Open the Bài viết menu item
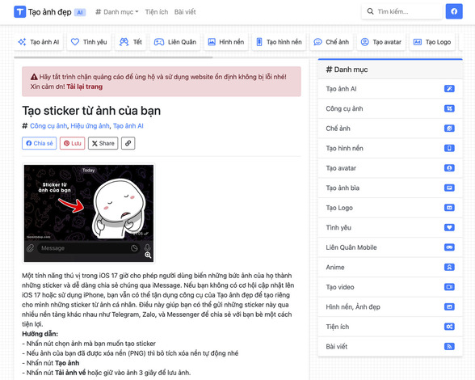 click(x=185, y=12)
